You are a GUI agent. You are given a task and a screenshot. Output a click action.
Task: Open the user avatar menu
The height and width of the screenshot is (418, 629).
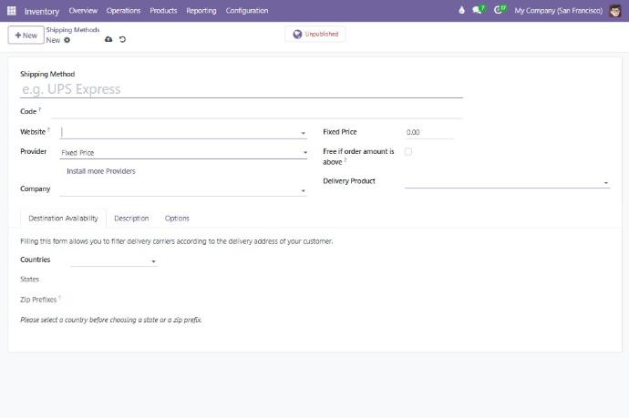[x=615, y=11]
